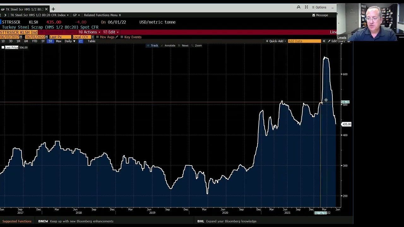Screen dimensions: 404x227
Task: Click the BNEW Bloomberg enhancements link
Action: point(76,221)
